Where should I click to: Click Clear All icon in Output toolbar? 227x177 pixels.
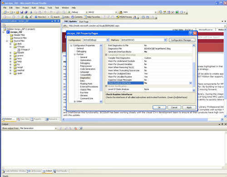pos(75,128)
